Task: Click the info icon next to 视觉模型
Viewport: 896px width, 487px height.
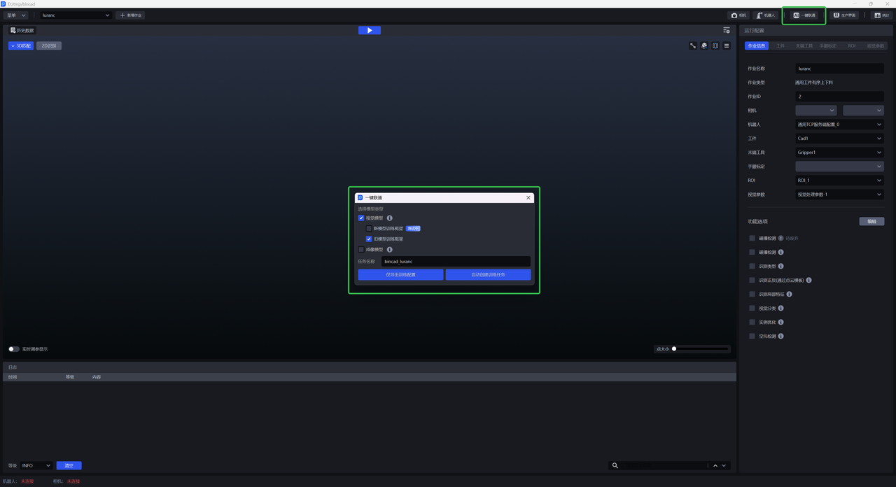Action: coord(390,218)
